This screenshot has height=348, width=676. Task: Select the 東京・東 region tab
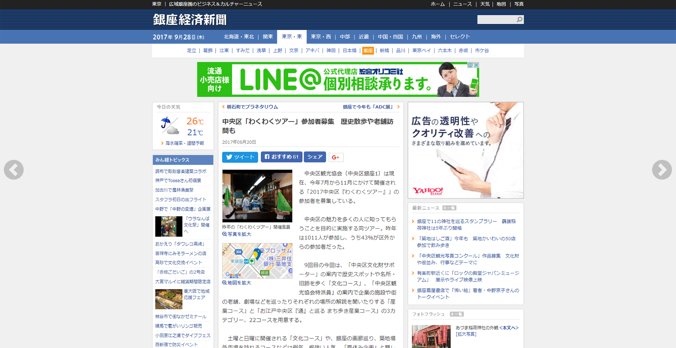pyautogui.click(x=292, y=37)
